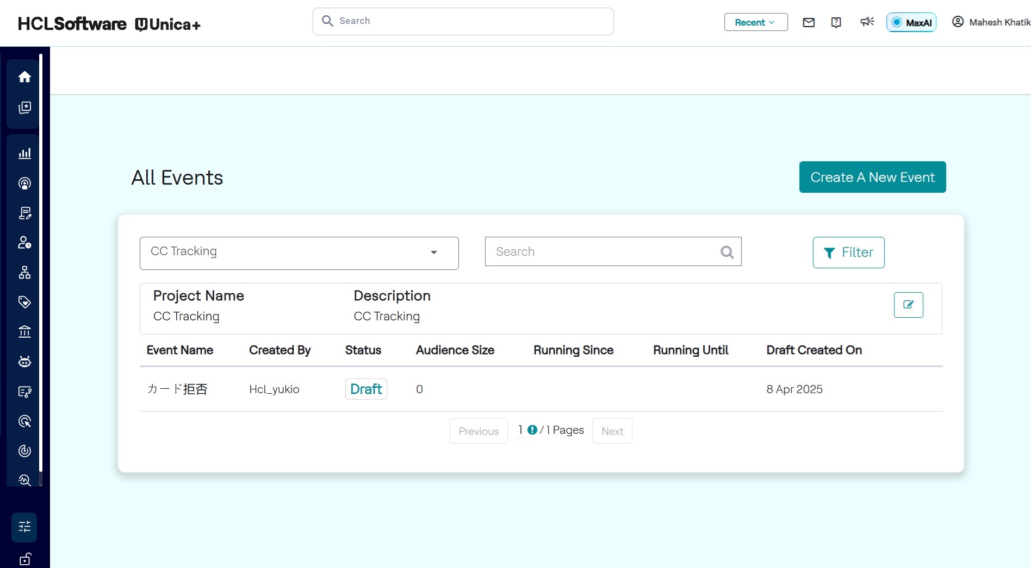Image resolution: width=1031 pixels, height=568 pixels.
Task: Open the Mahesh Khatik user menu
Action: click(x=991, y=22)
